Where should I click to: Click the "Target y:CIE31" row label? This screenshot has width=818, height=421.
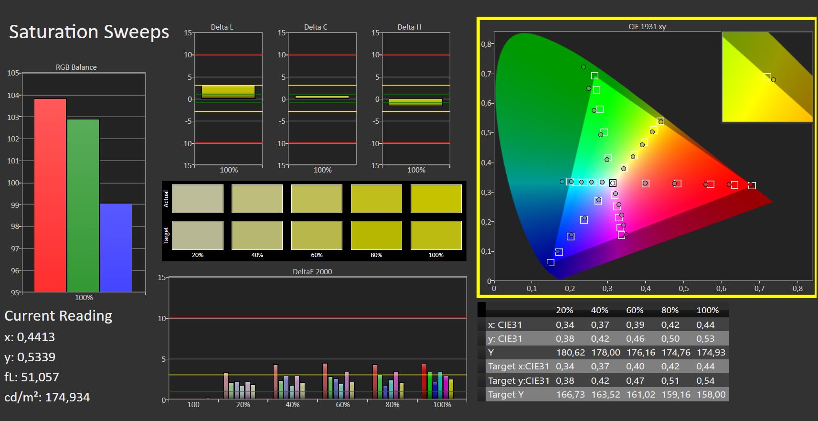pos(518,381)
